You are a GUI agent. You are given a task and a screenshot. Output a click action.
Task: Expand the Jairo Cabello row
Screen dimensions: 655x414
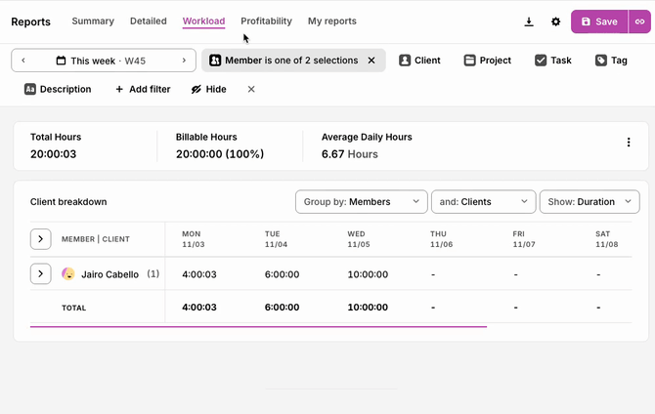40,274
